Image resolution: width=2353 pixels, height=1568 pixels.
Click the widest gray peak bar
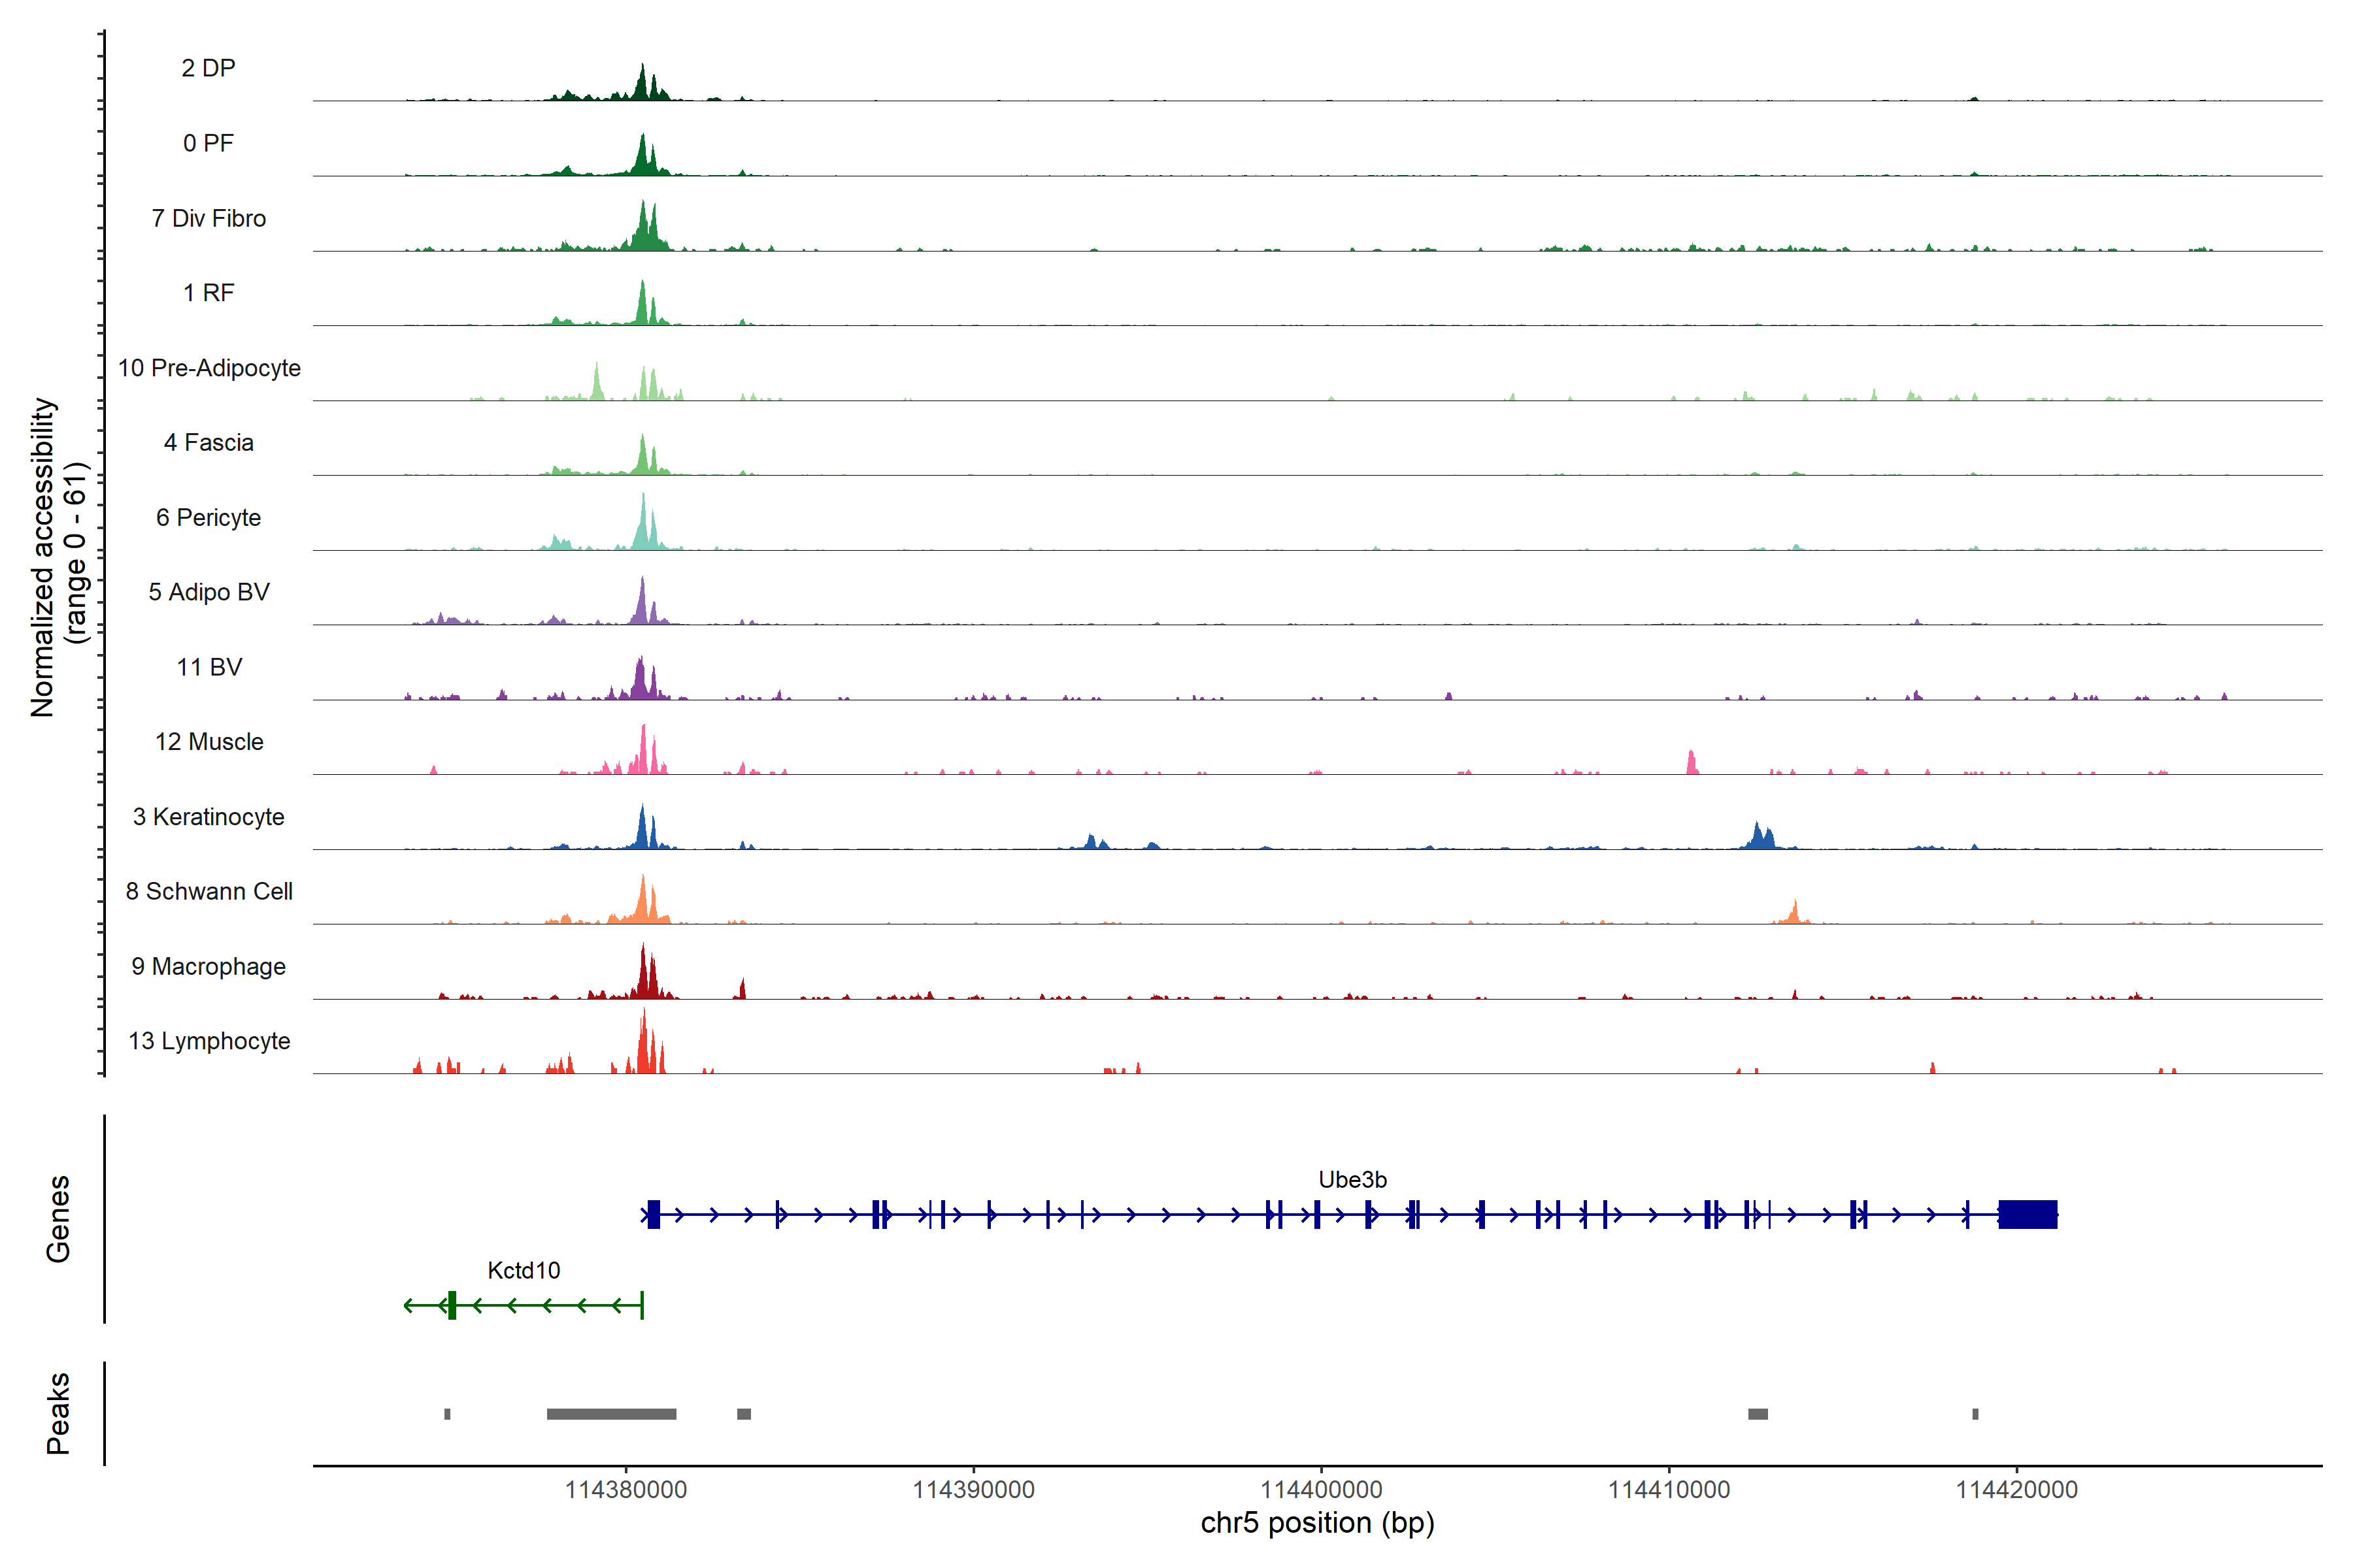[x=611, y=1414]
